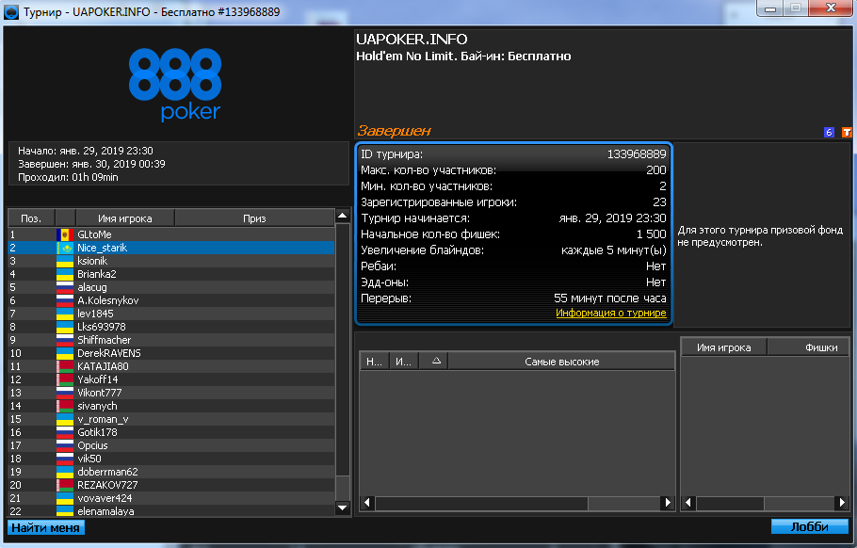Click the tournament ID value '133968889'
The width and height of the screenshot is (857, 548).
click(637, 154)
